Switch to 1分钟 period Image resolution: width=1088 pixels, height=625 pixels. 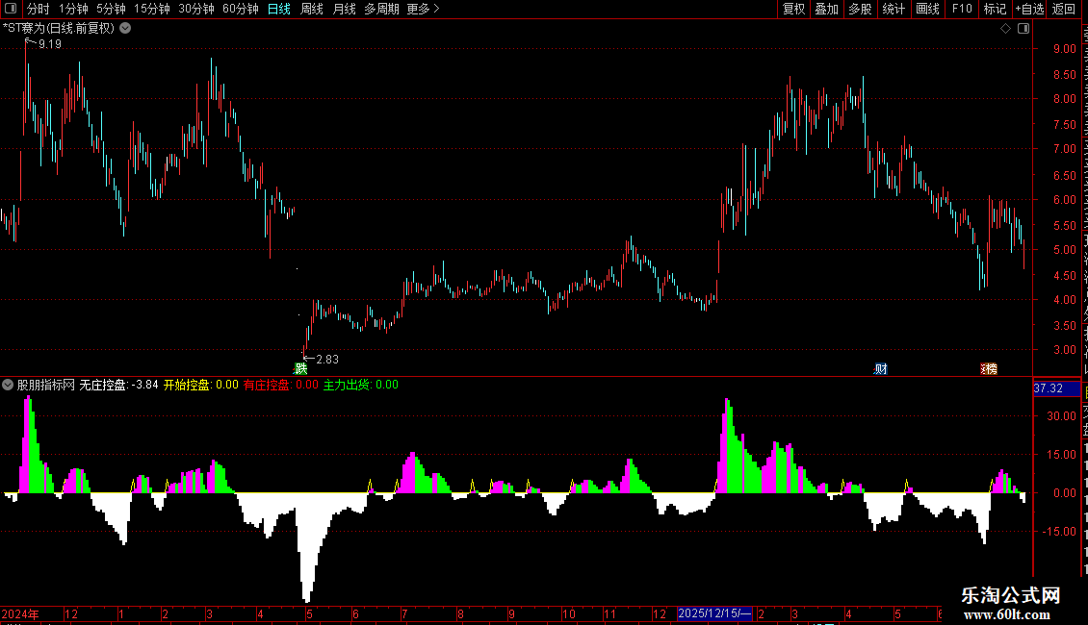[73, 9]
